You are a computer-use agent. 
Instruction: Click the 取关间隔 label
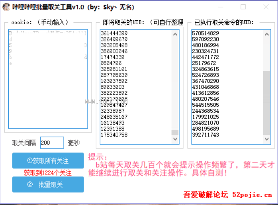click(24, 143)
